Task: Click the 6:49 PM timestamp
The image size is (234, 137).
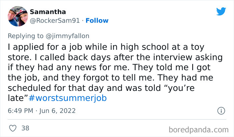Action: [21, 110]
